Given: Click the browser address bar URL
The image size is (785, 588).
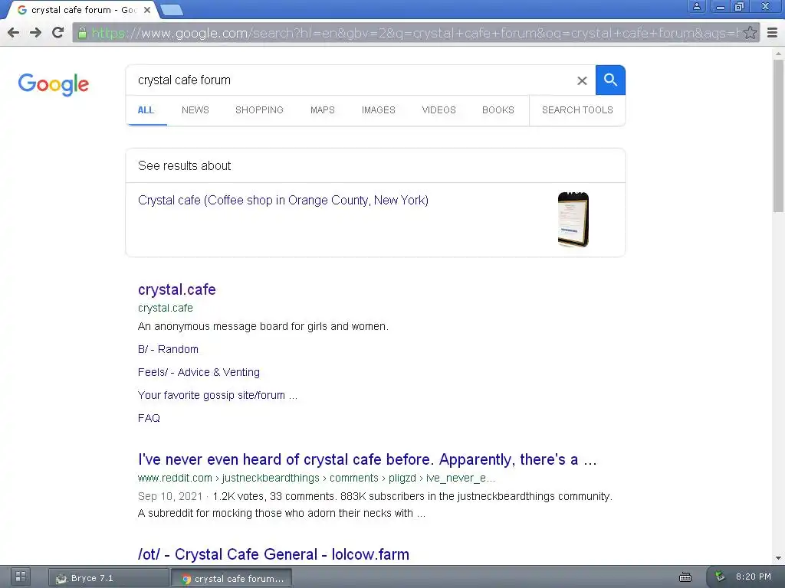Looking at the screenshot, I should tap(415, 33).
